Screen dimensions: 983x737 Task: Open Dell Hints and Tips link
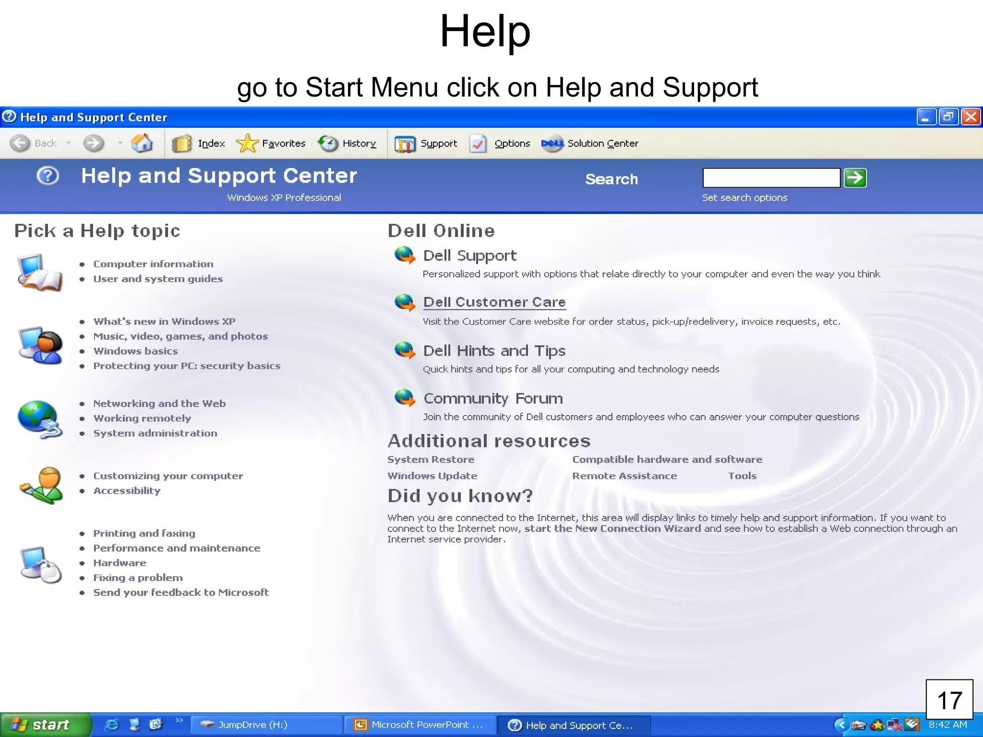click(494, 351)
